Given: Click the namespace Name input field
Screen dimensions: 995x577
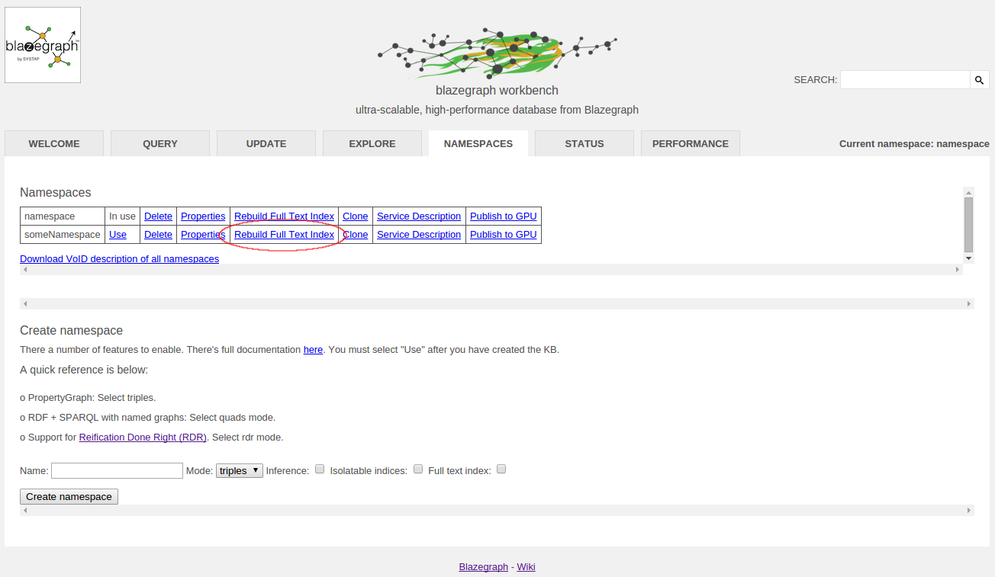Looking at the screenshot, I should (x=117, y=470).
